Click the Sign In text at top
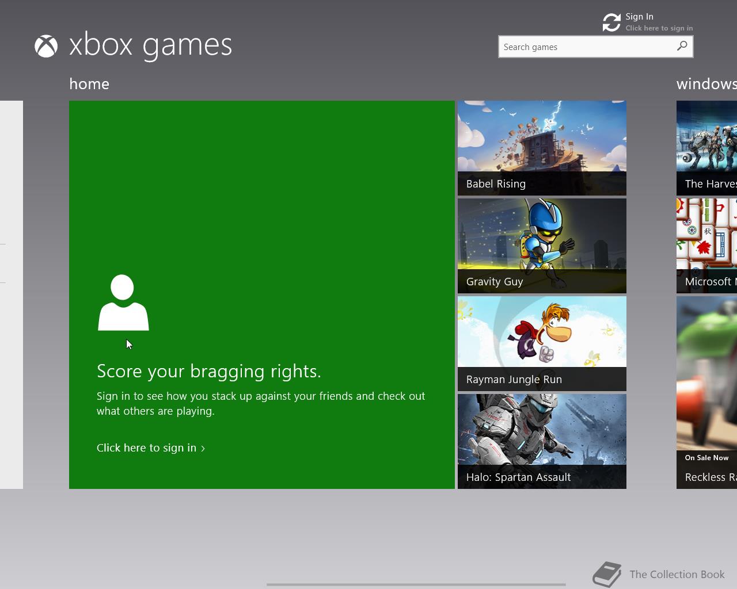This screenshot has width=737, height=589. coord(639,17)
